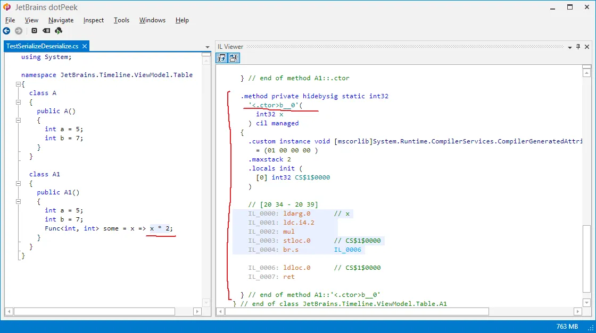Click the 'IL_0000: ldarg.0' instruction
The width and height of the screenshot is (596, 333).
pyautogui.click(x=279, y=214)
